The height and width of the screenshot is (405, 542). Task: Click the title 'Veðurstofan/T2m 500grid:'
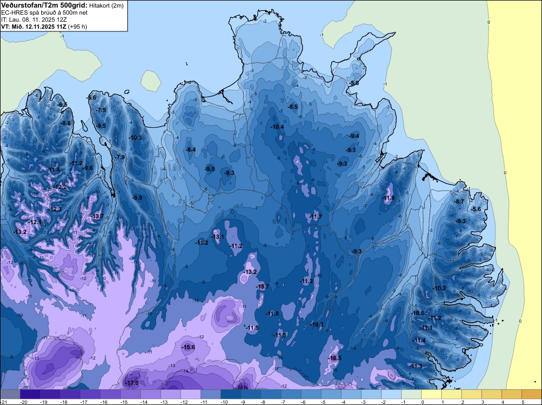click(x=44, y=5)
